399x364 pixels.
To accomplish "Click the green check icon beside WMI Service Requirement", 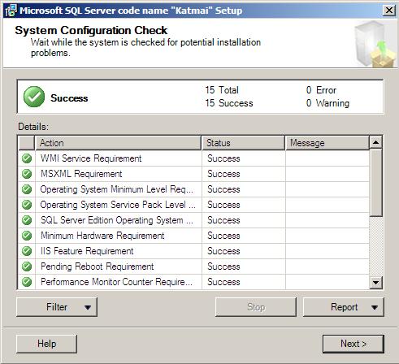I will tap(27, 158).
